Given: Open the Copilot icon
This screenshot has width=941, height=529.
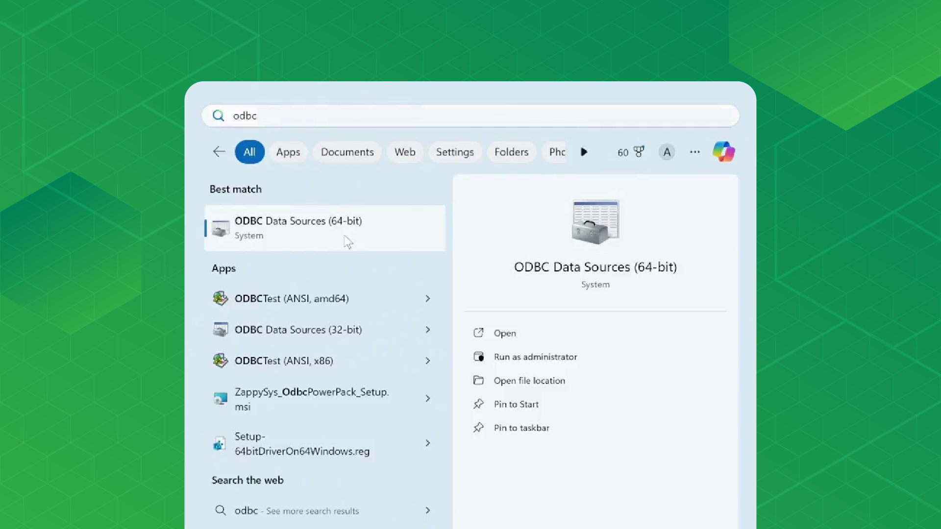Looking at the screenshot, I should point(723,152).
